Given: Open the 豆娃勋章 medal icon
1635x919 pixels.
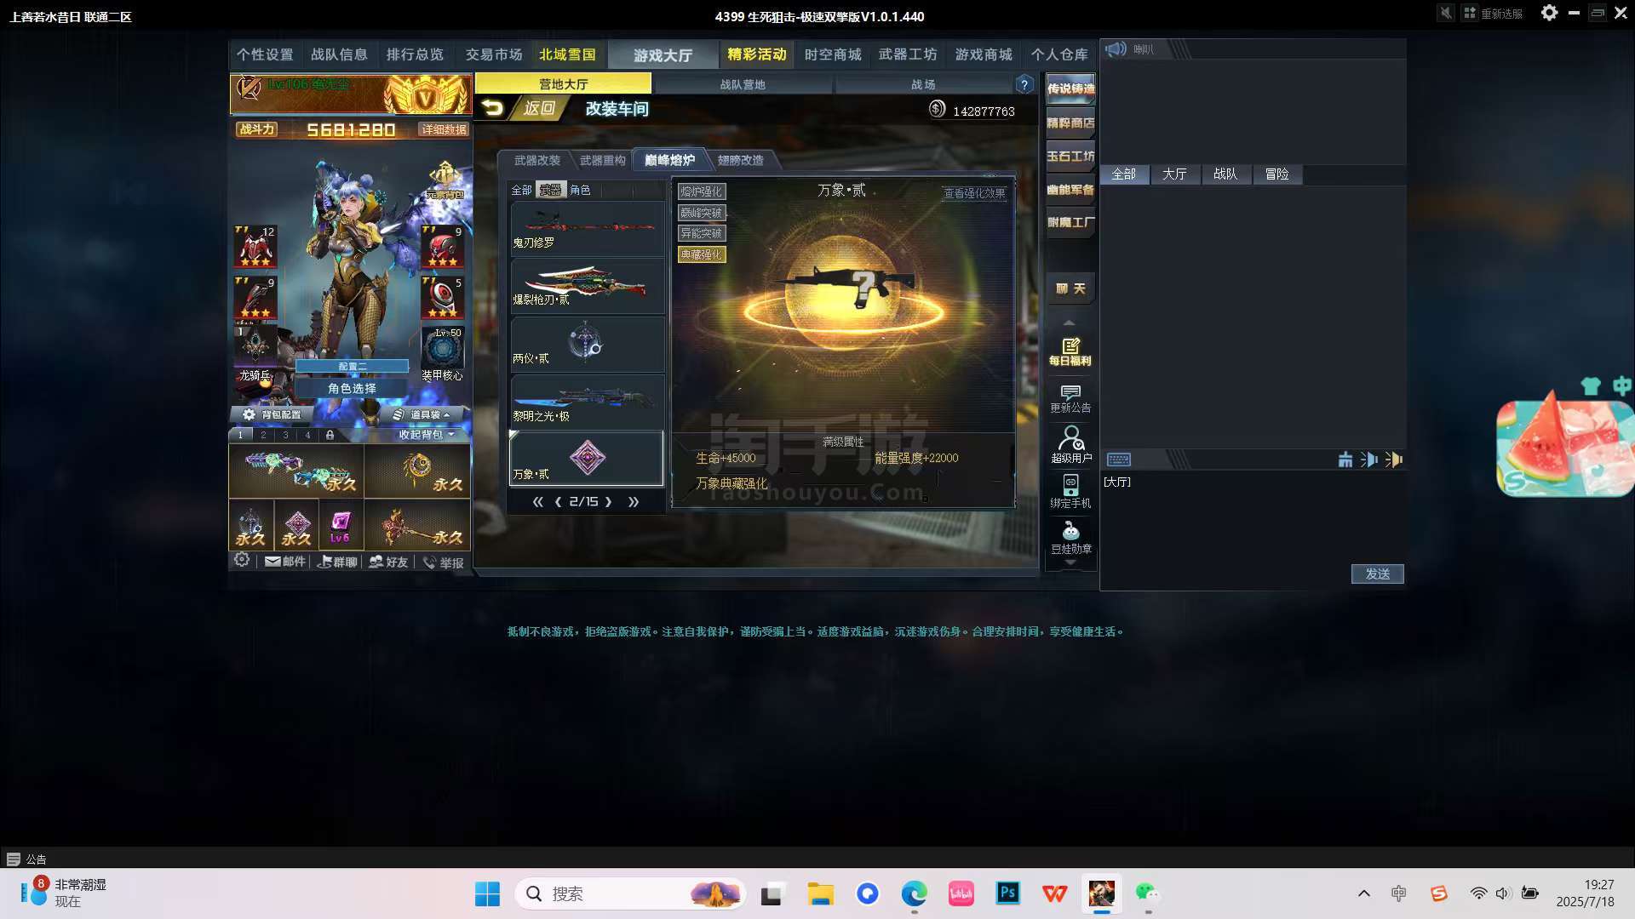Looking at the screenshot, I should [x=1070, y=538].
